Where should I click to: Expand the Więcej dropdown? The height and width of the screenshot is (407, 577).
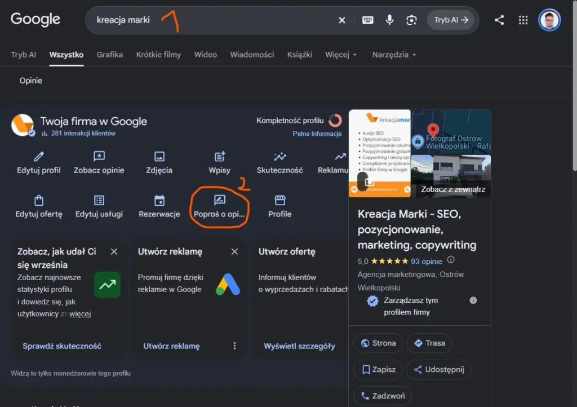click(x=341, y=55)
